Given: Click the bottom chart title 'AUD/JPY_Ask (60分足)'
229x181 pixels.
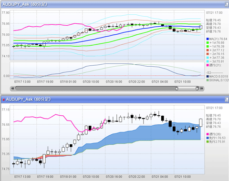Looking at the screenshot, I should (28, 100).
